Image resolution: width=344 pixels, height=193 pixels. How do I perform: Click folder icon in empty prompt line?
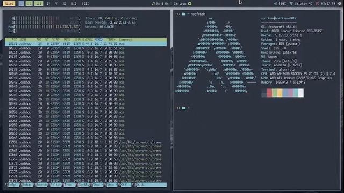point(184,108)
